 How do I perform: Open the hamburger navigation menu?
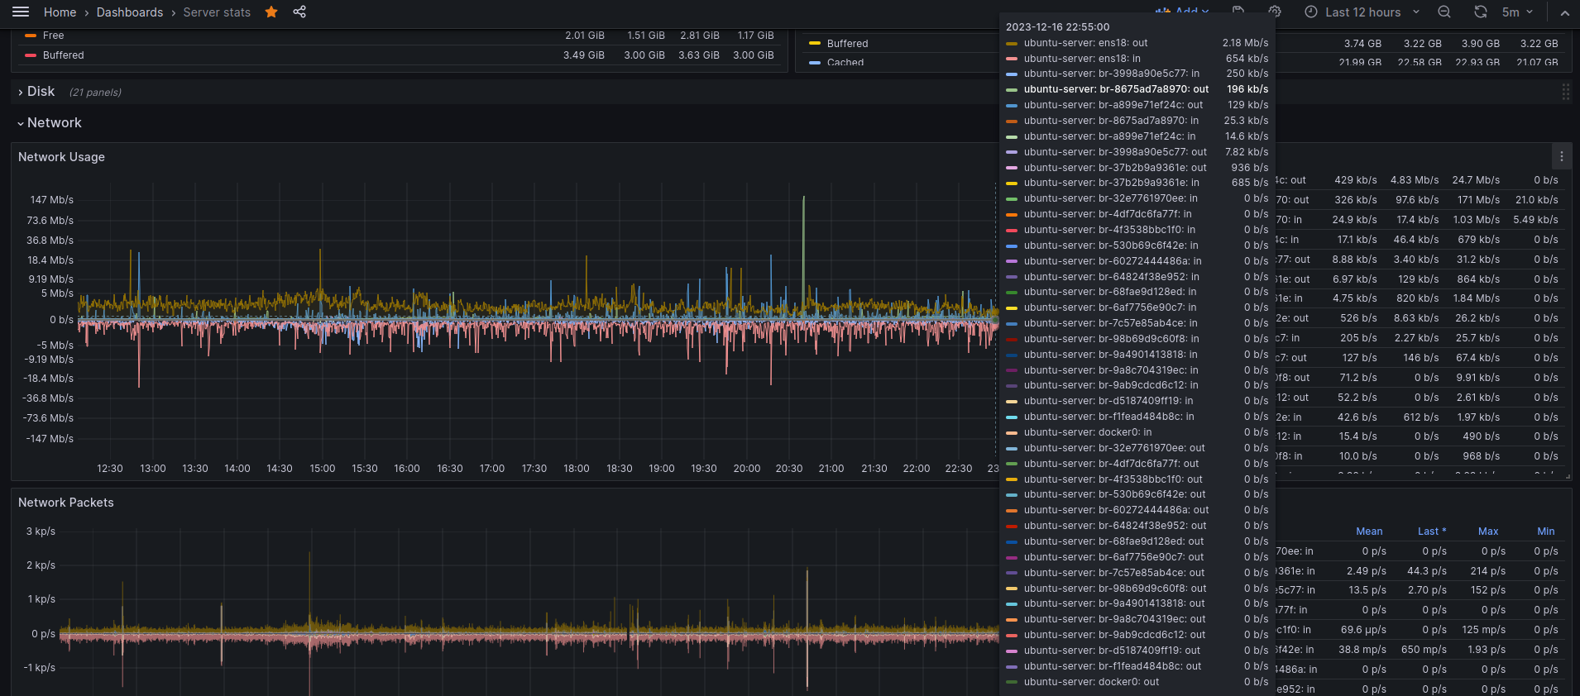(21, 12)
